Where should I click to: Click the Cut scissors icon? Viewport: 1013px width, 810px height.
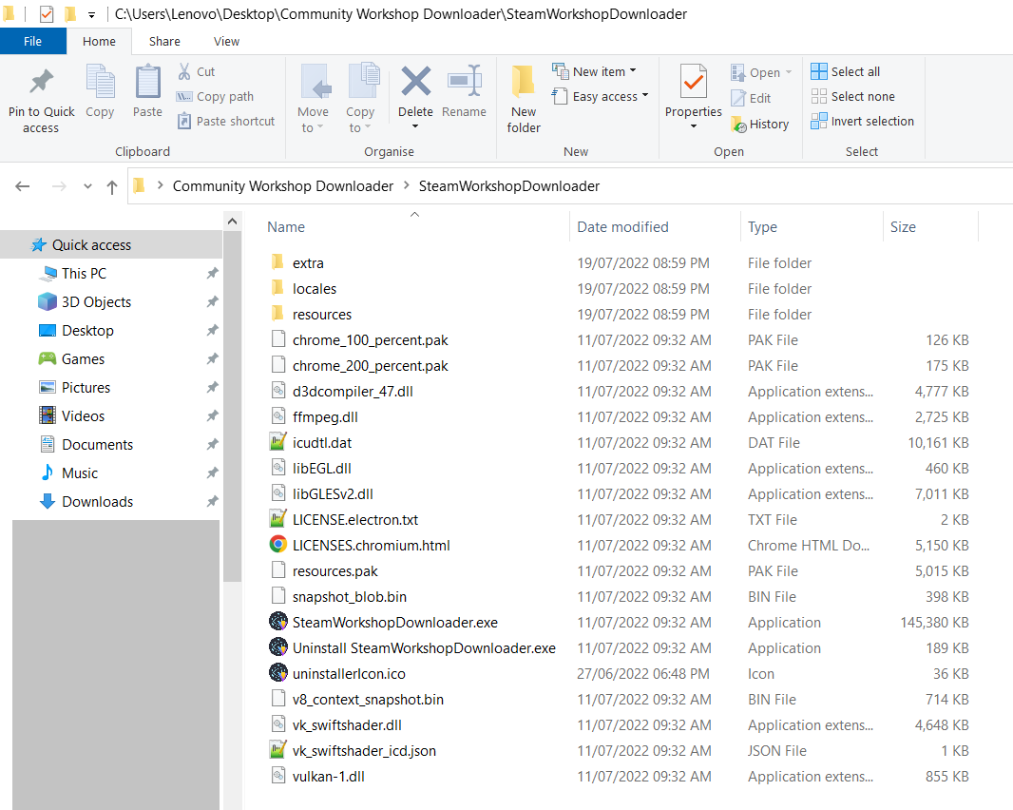click(x=184, y=71)
